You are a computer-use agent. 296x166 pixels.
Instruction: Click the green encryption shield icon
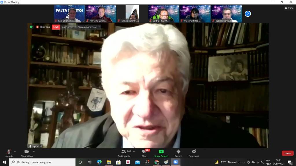click(x=31, y=27)
